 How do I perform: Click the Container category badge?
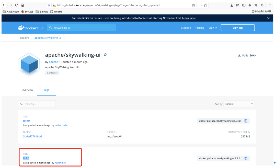click(52, 73)
